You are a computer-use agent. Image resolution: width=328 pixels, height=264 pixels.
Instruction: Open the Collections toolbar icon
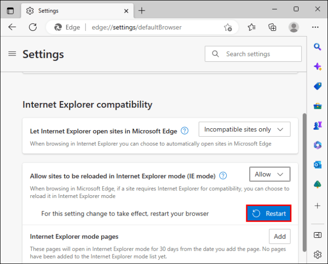[272, 27]
